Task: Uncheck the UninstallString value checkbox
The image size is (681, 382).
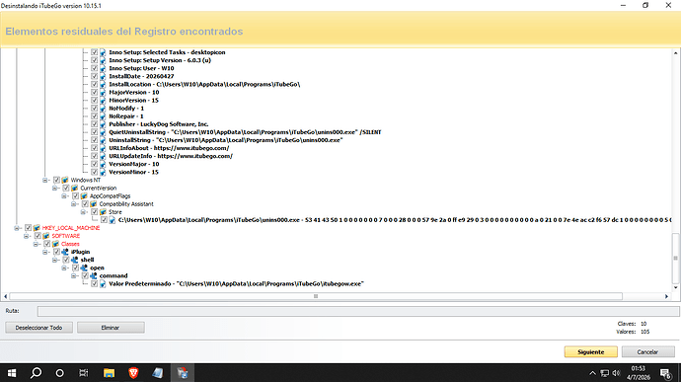Action: pyautogui.click(x=94, y=140)
